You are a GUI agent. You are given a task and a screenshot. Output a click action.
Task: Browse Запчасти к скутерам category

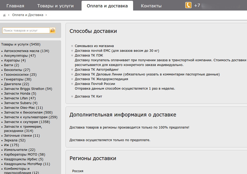(x=27, y=122)
